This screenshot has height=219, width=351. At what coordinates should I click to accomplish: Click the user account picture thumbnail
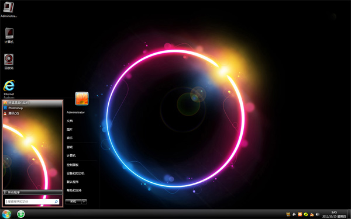coord(82,98)
